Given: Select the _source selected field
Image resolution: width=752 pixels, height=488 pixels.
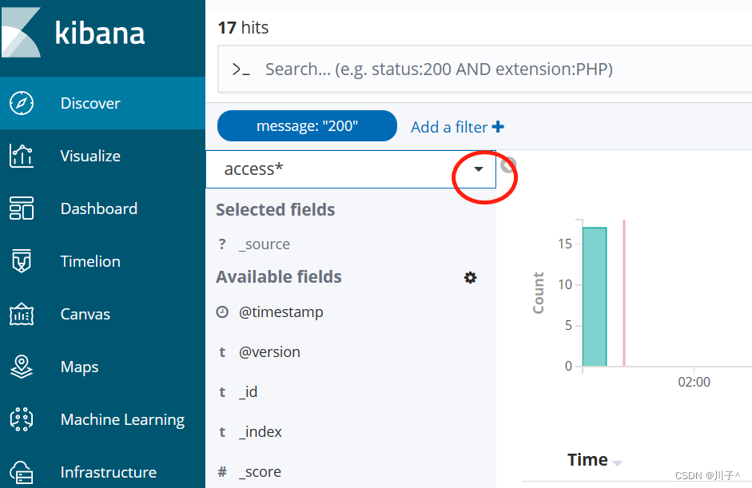Looking at the screenshot, I should point(264,244).
